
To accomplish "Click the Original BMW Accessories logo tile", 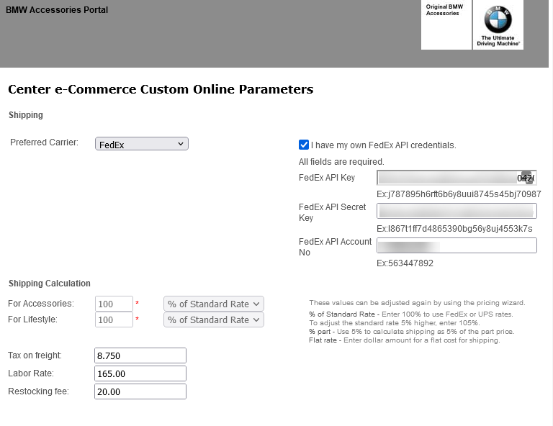I will coord(446,24).
